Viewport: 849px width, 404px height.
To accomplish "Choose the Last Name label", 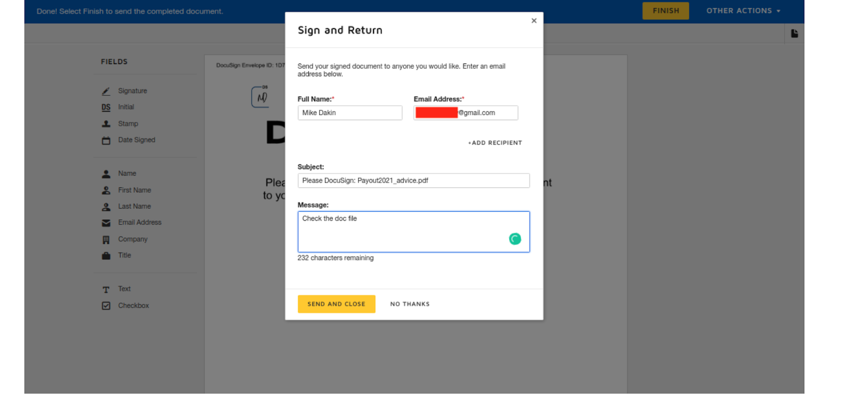I will coord(135,207).
